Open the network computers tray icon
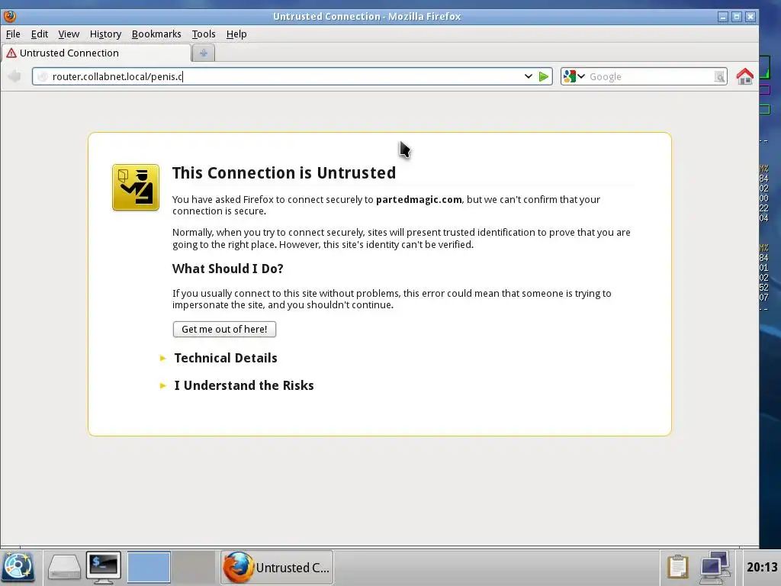 (x=715, y=567)
